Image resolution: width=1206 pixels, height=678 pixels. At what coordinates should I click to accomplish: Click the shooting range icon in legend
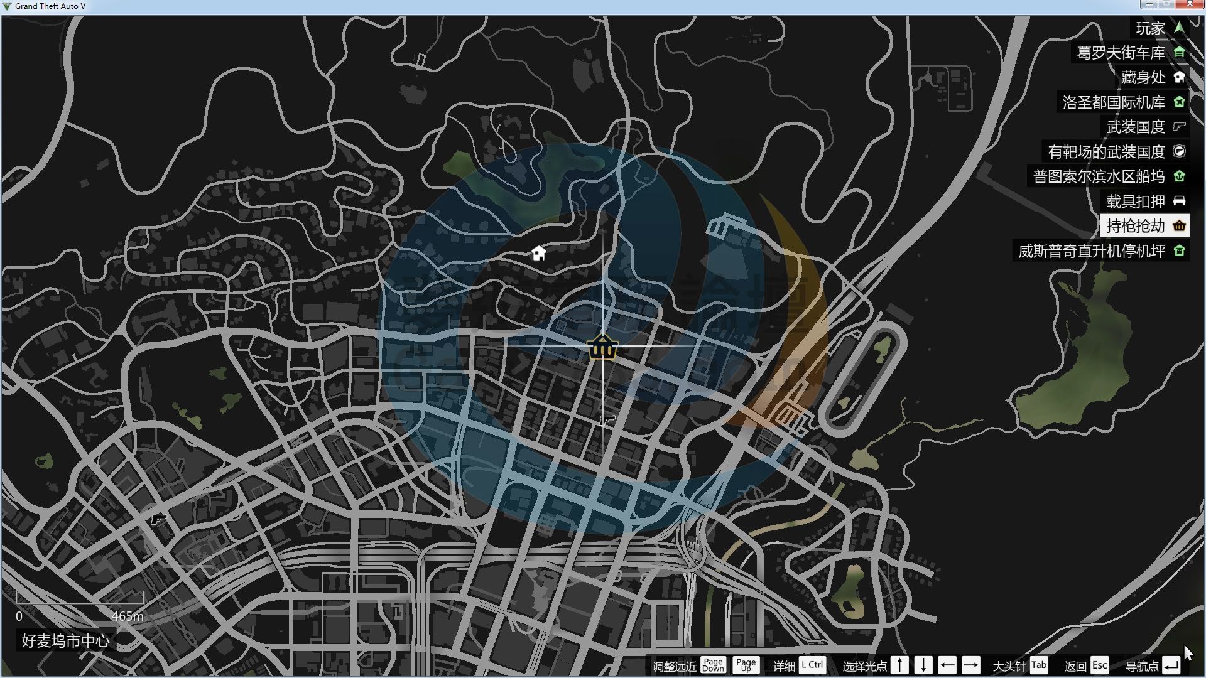pyautogui.click(x=1179, y=151)
